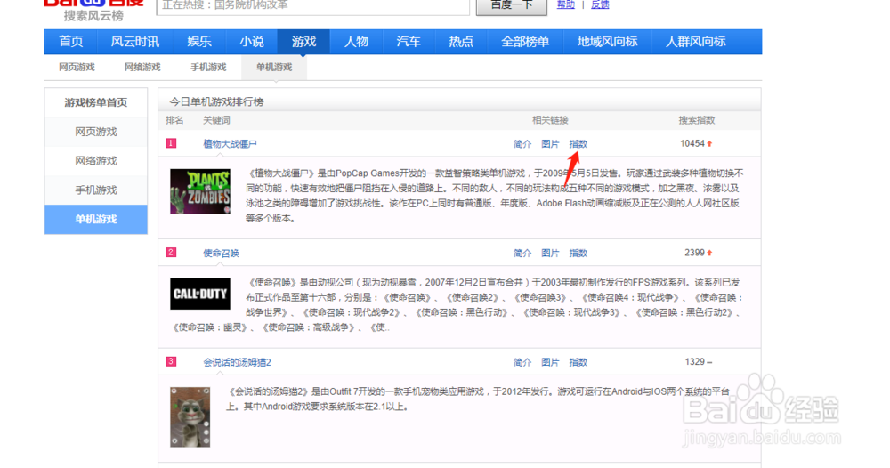Open the 汽车 nav tab
This screenshot has width=890, height=468.
coord(409,42)
